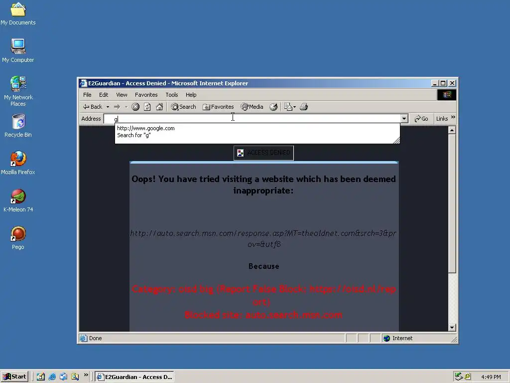Viewport: 510px width, 383px height.
Task: Select My Network Places desktop icon
Action: (x=18, y=91)
